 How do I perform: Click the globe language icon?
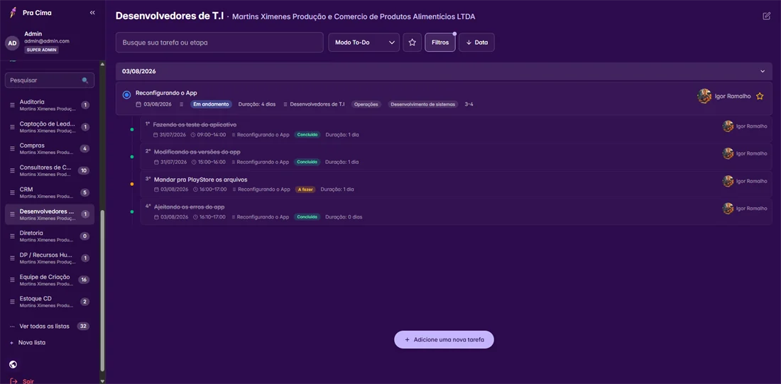[13, 365]
